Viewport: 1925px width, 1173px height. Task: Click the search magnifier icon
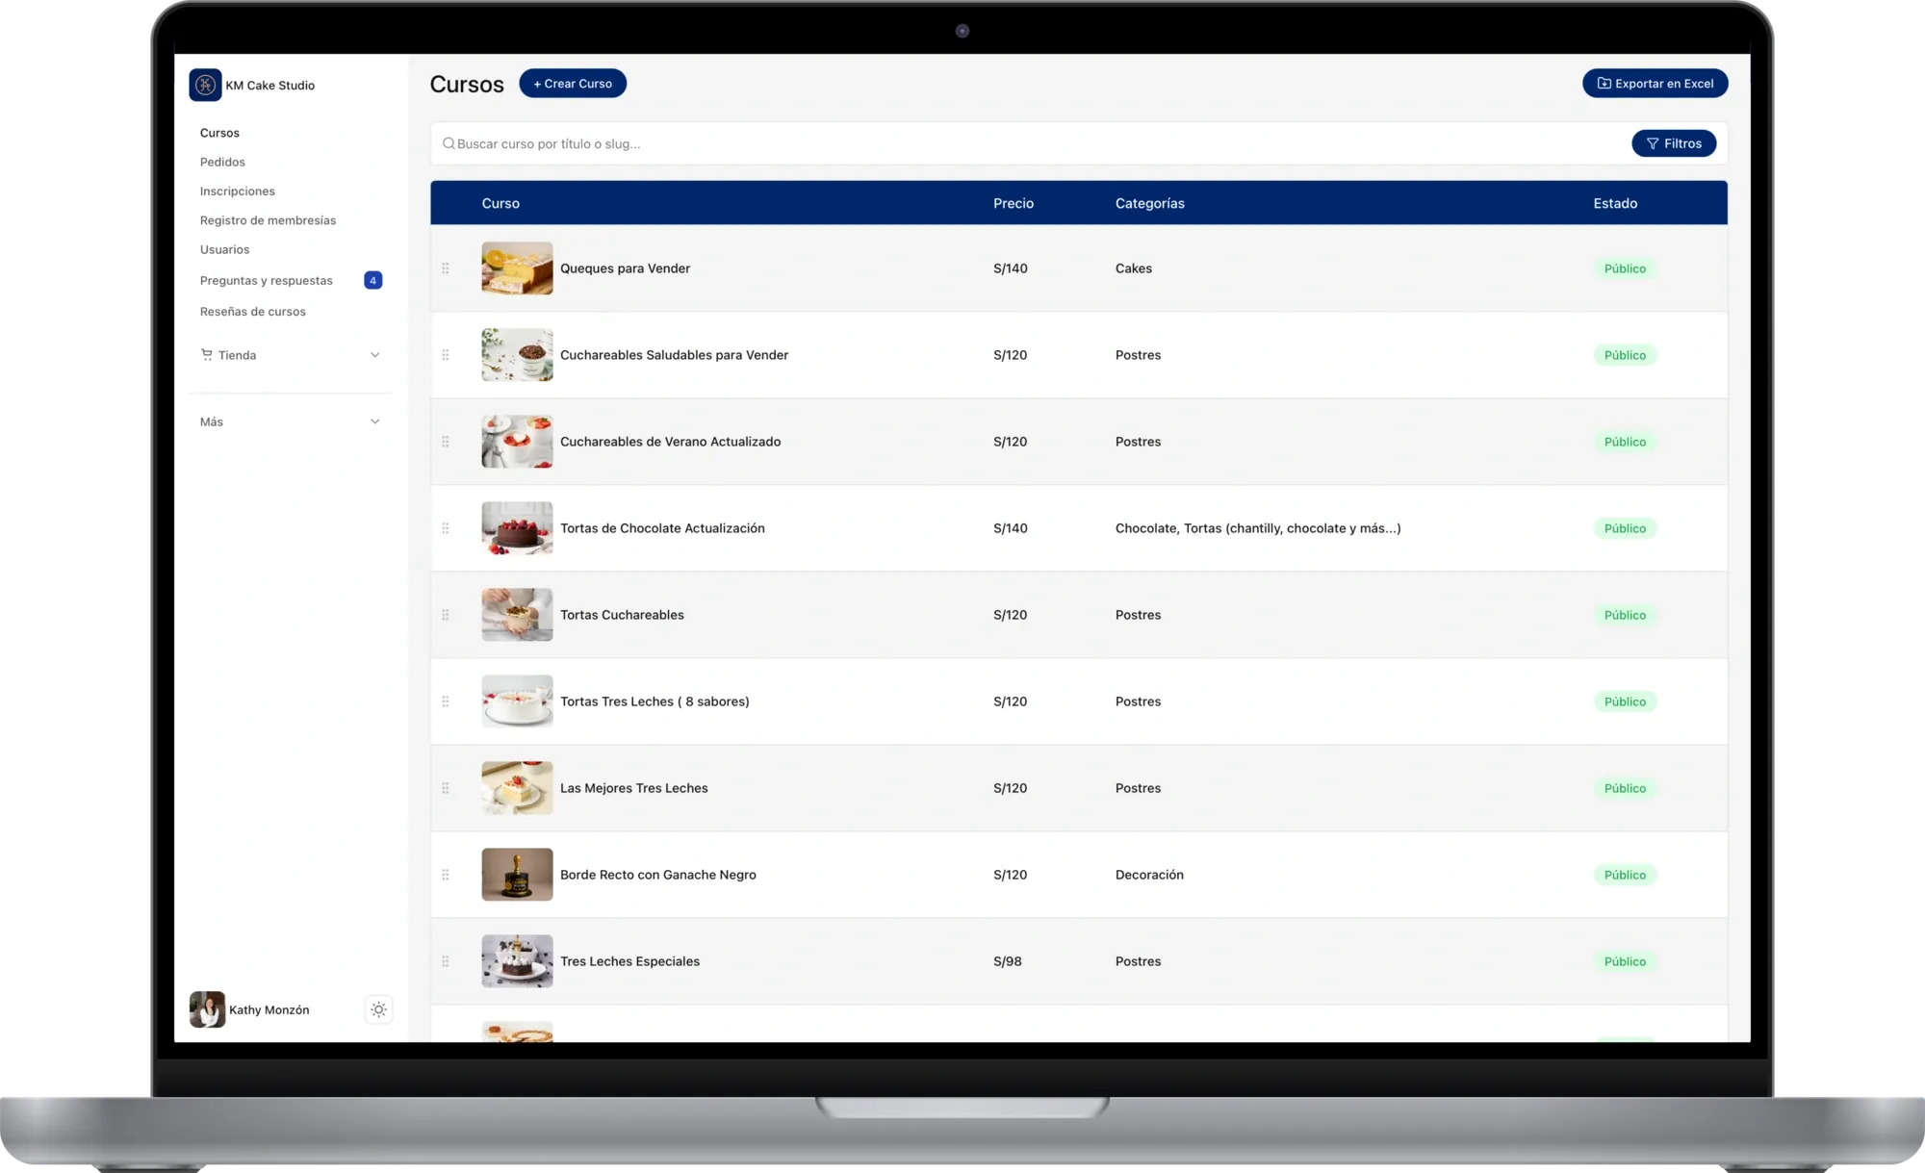click(x=449, y=143)
